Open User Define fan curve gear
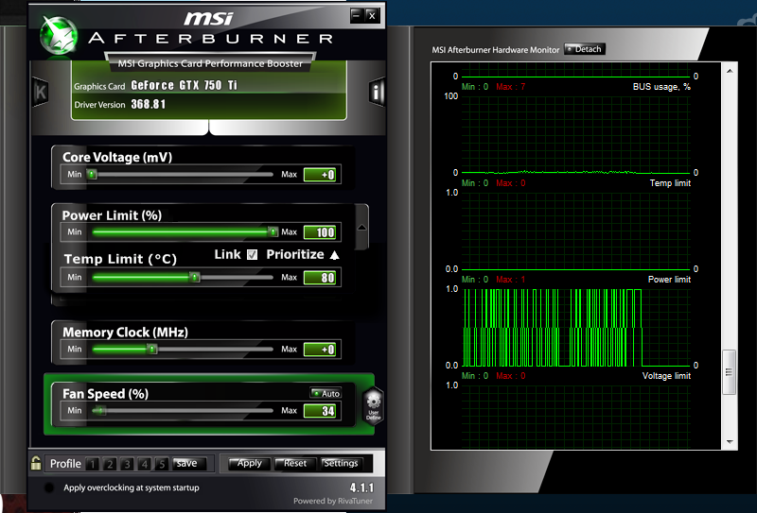The width and height of the screenshot is (757, 513). click(x=373, y=406)
